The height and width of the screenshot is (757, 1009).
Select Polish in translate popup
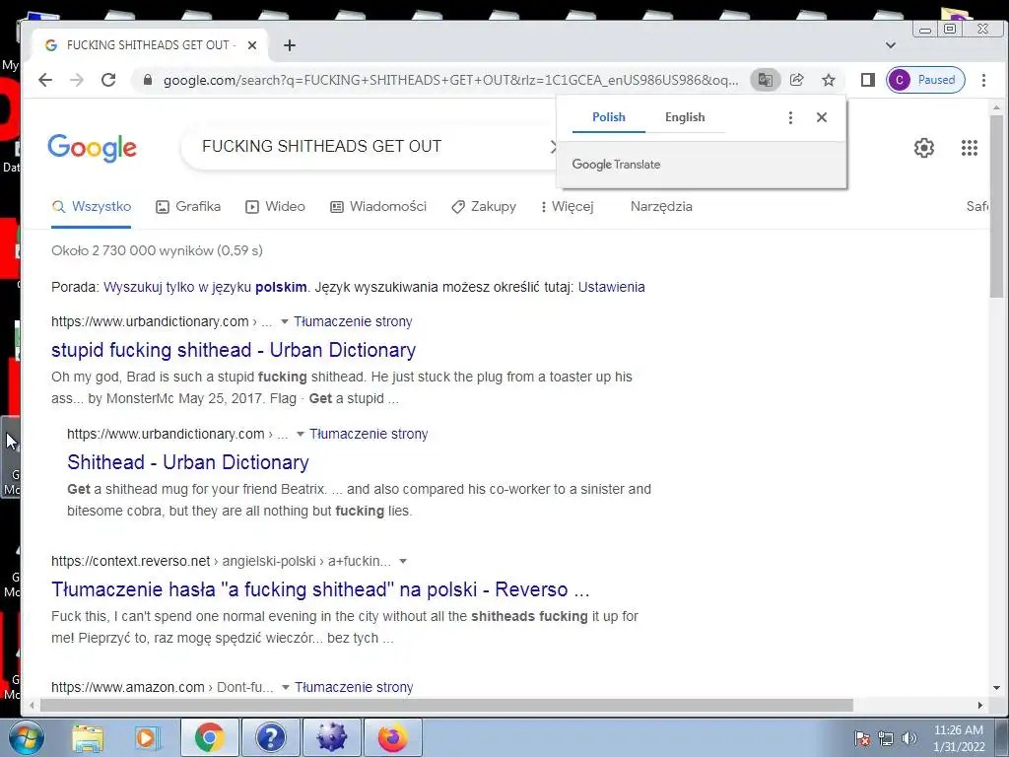pyautogui.click(x=609, y=117)
